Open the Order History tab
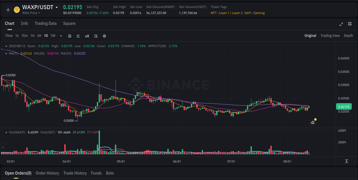The width and height of the screenshot is (358, 180). (47, 173)
